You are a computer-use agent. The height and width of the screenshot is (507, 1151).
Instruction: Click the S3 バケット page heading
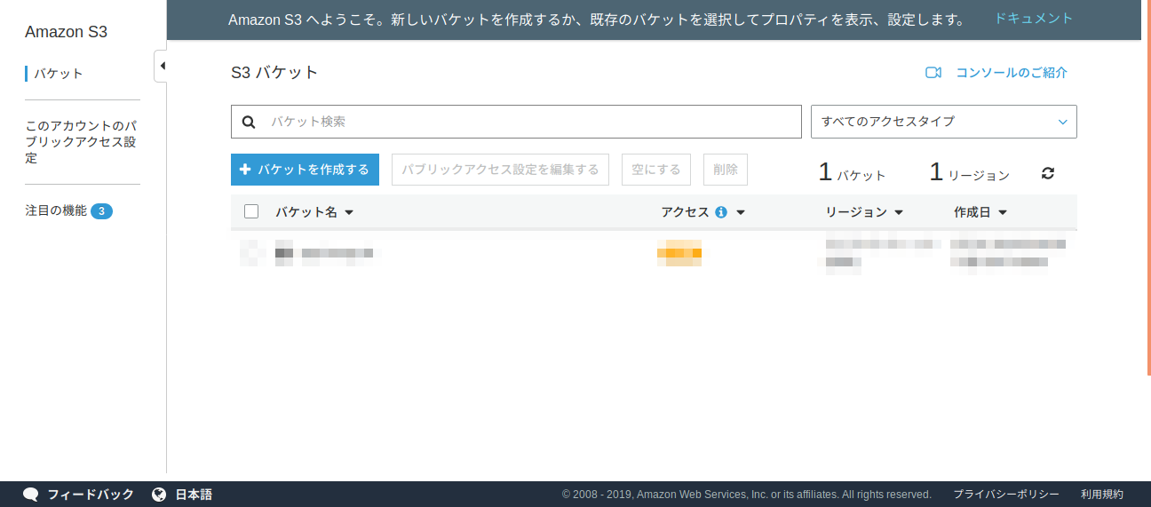[274, 73]
